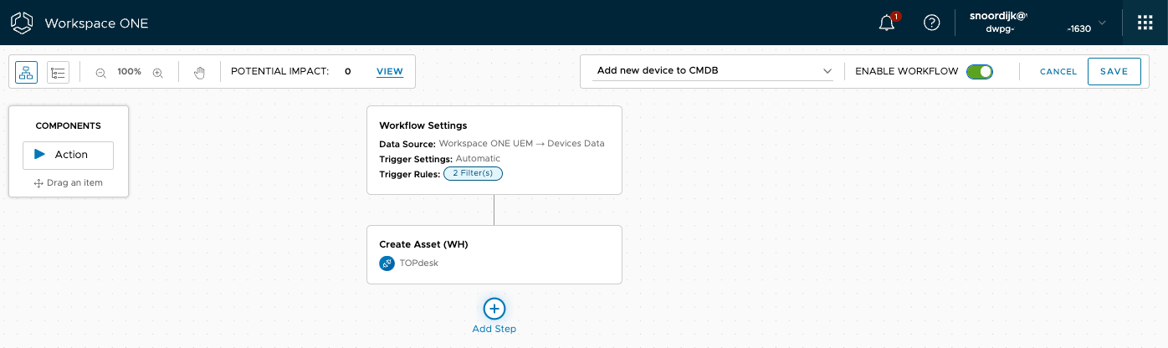Open the notifications bell
Screen dimensions: 1168x348
pos(887,23)
